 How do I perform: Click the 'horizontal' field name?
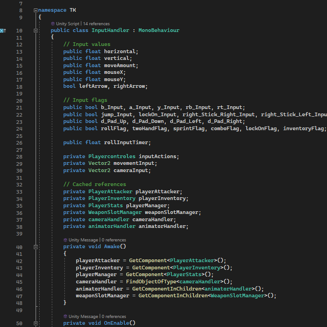(120, 51)
